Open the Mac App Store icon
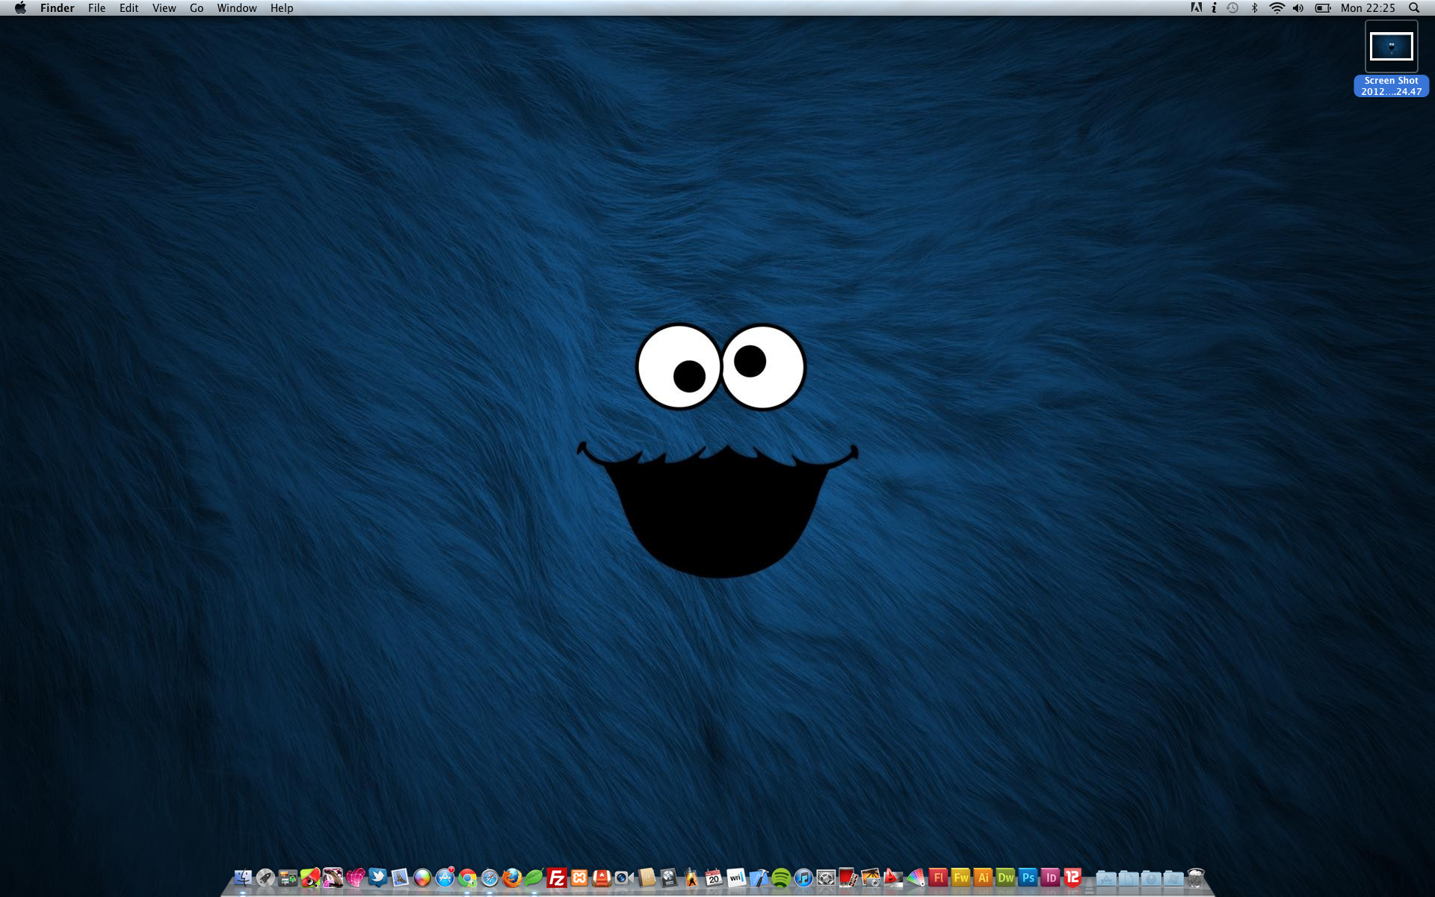The width and height of the screenshot is (1435, 897). coord(445,878)
